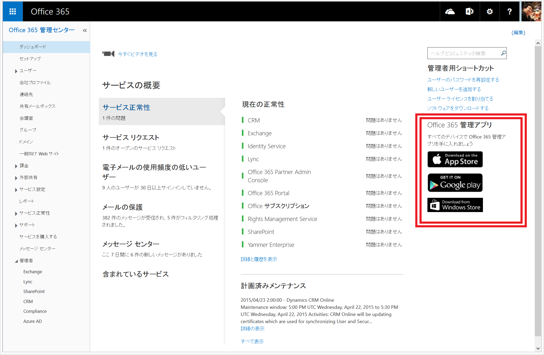Click the Office 365 管理センター title
Screen dimensions: 544x355
point(42,30)
